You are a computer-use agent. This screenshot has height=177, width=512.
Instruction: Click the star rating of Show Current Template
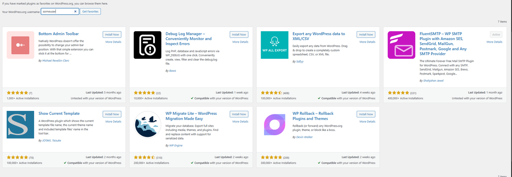(x=17, y=157)
